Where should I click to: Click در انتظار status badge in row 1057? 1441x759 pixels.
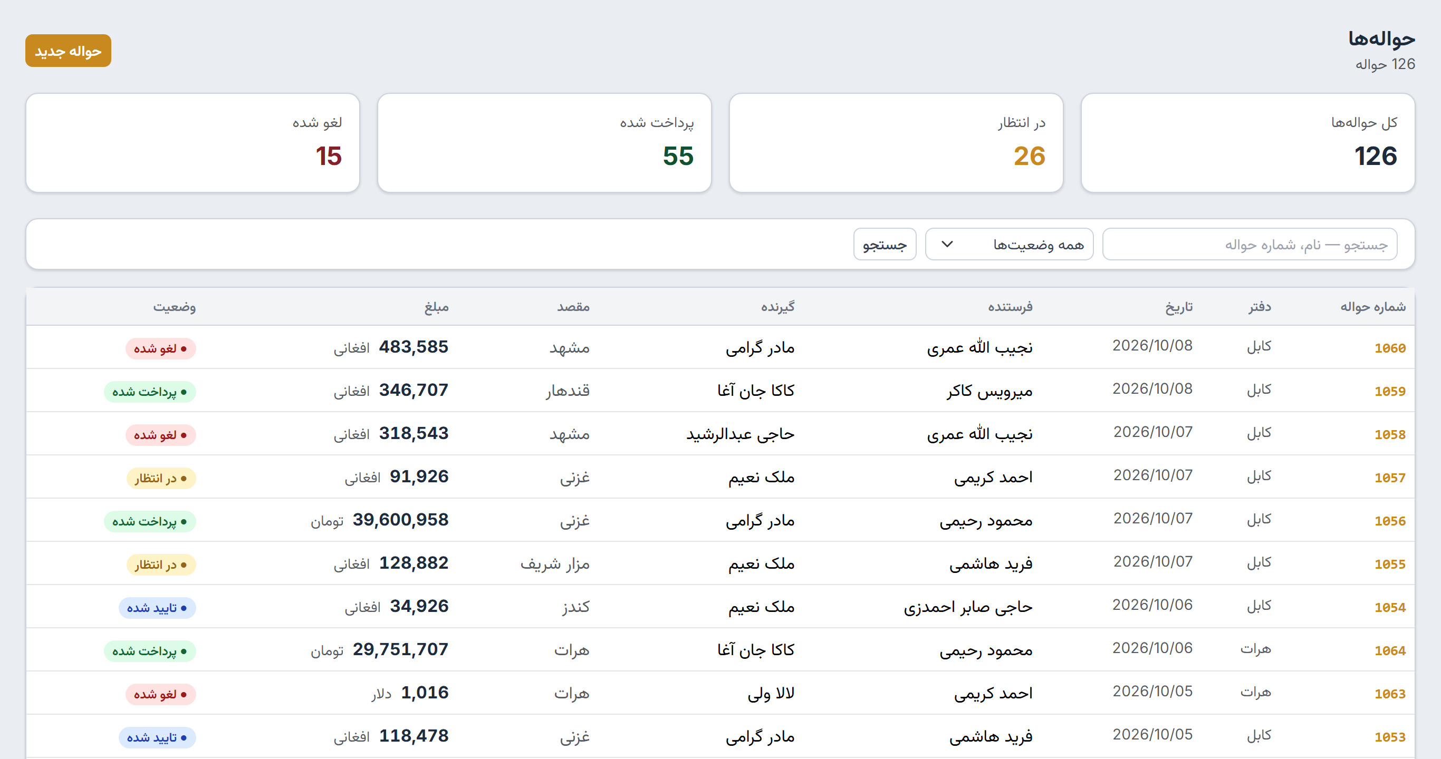161,478
